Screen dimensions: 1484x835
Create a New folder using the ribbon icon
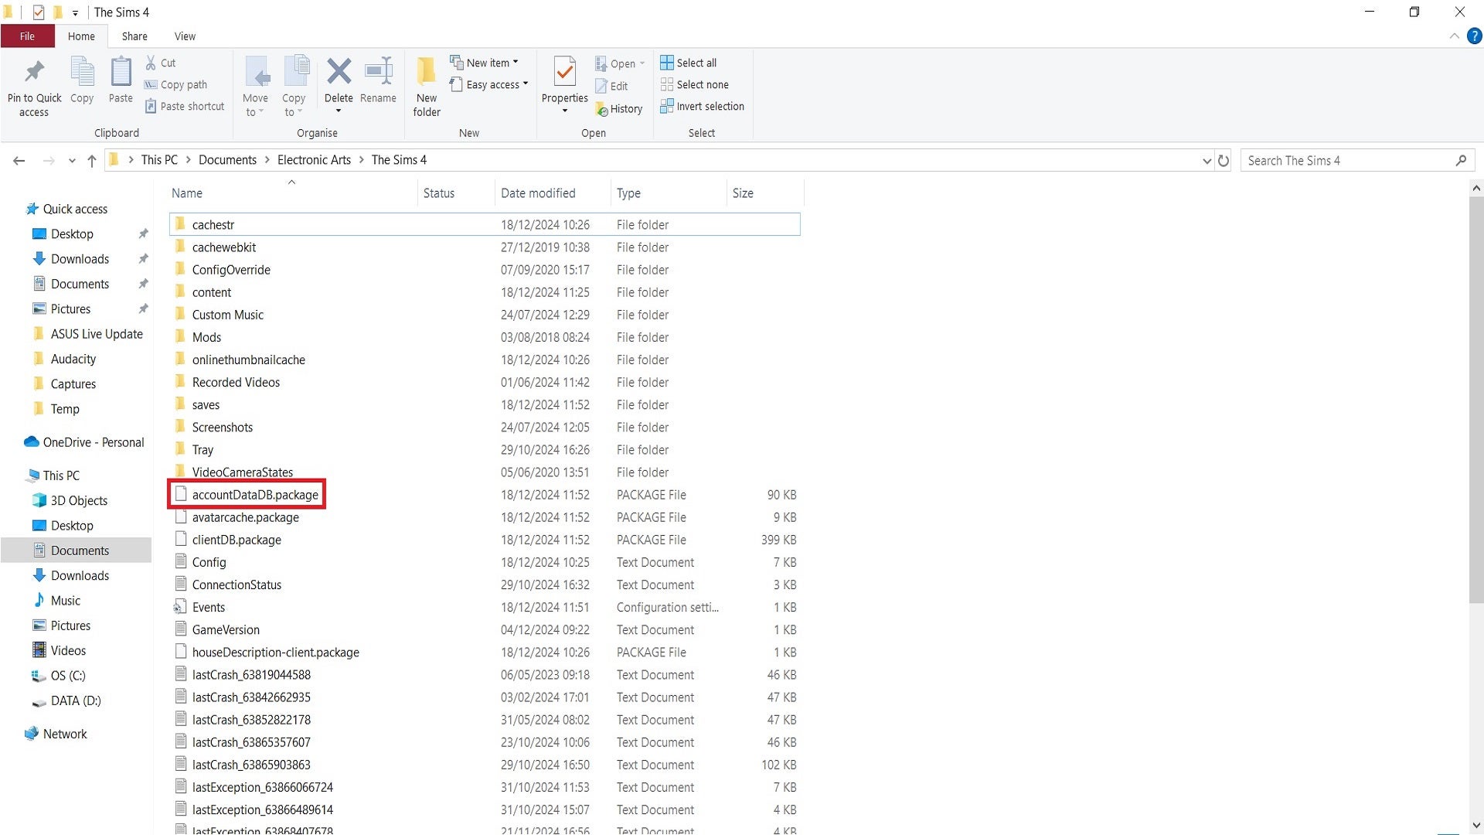pos(426,85)
